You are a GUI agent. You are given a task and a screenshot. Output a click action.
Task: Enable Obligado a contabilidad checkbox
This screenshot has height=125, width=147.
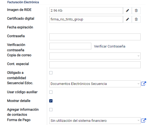click(x=51, y=73)
